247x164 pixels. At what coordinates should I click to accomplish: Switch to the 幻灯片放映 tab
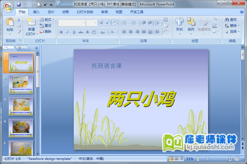point(85,12)
